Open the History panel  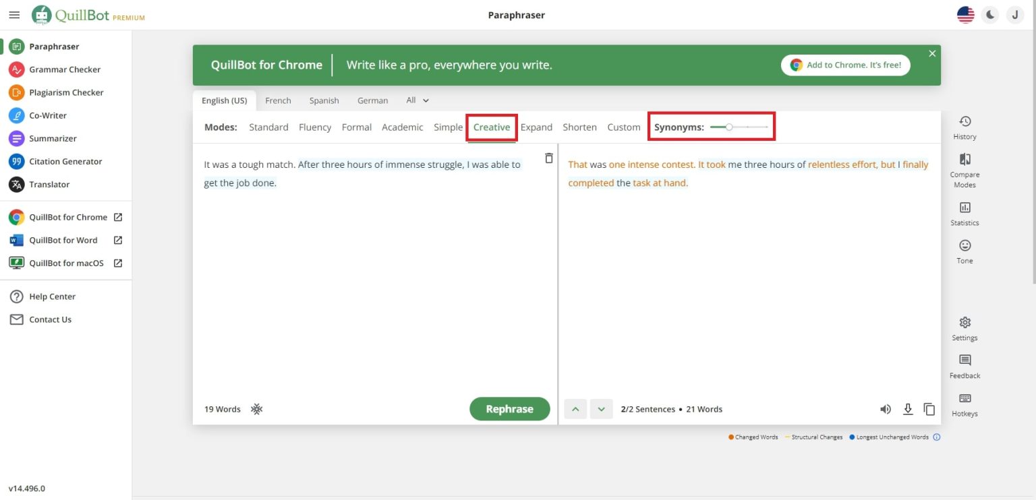[965, 127]
